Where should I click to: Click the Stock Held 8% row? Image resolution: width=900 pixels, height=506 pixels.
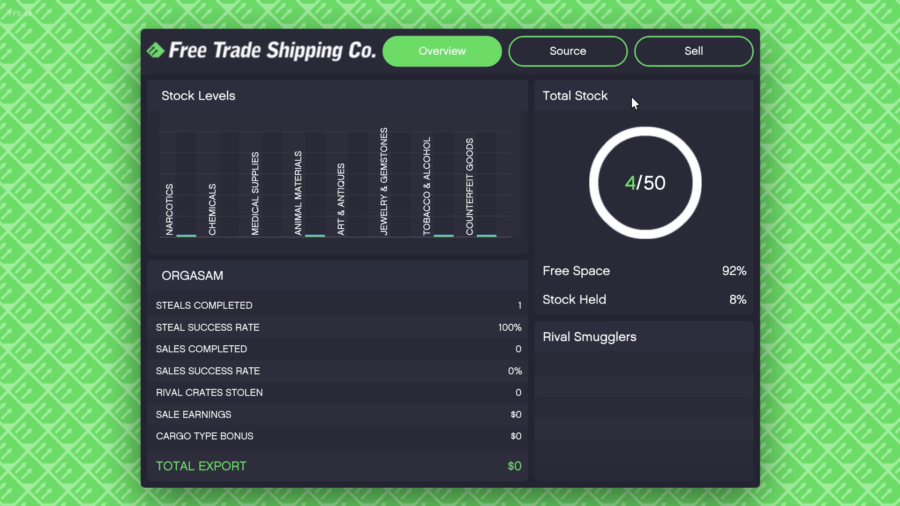pos(644,299)
